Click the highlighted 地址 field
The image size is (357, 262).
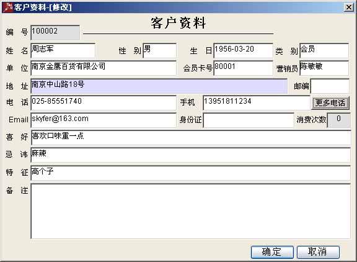point(159,86)
